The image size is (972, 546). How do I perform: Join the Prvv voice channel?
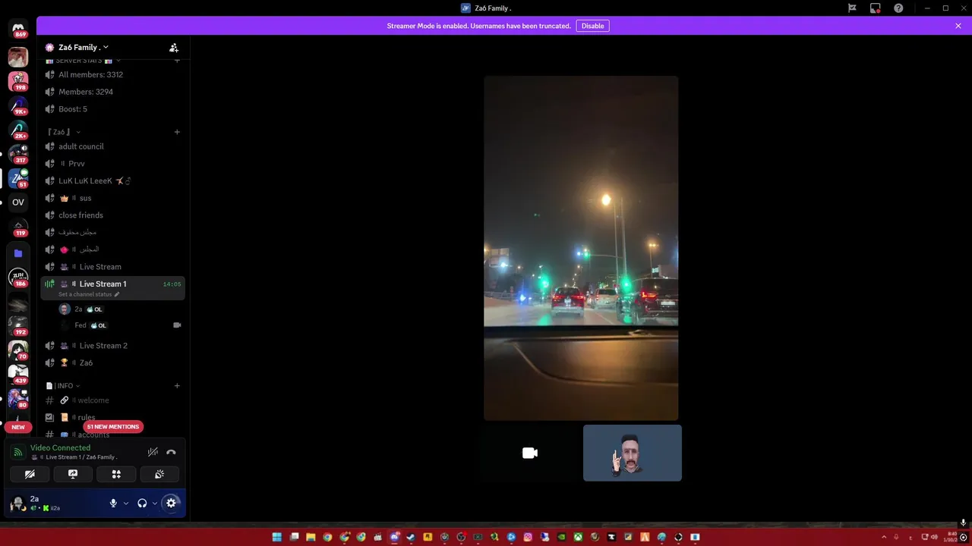coord(112,164)
